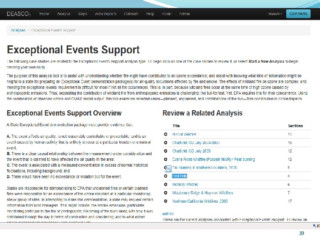The width and height of the screenshot is (320, 240).
Task: Expand the Northern California Wildfires plus icon
Action: (165, 201)
